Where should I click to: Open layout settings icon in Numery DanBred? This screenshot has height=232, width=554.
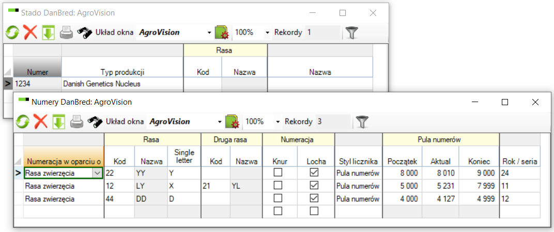coord(233,122)
